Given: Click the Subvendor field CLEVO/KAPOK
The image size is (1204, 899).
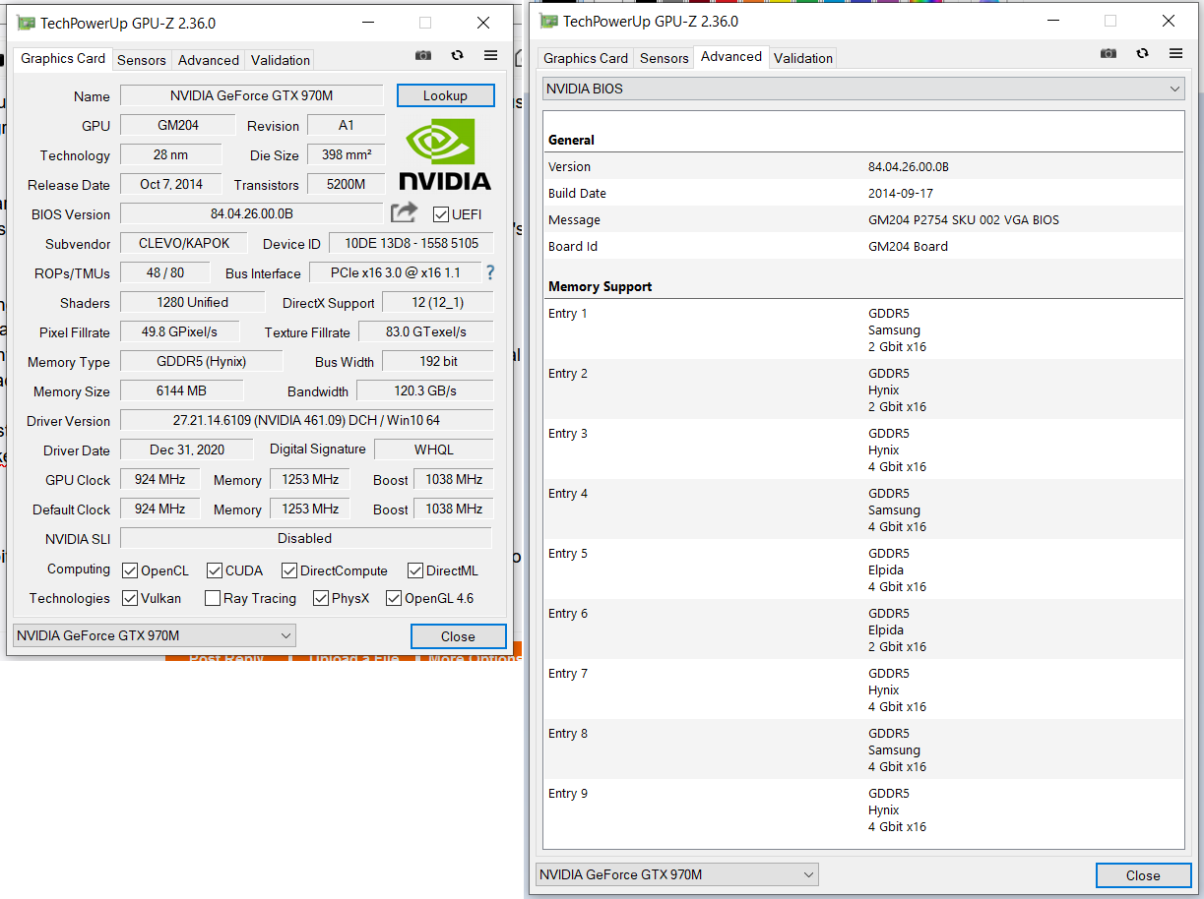Looking at the screenshot, I should tap(186, 243).
